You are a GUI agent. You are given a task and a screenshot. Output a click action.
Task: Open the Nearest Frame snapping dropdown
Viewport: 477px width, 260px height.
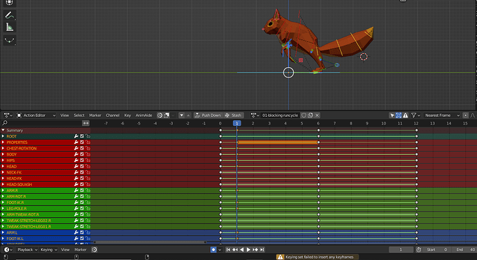click(x=442, y=115)
